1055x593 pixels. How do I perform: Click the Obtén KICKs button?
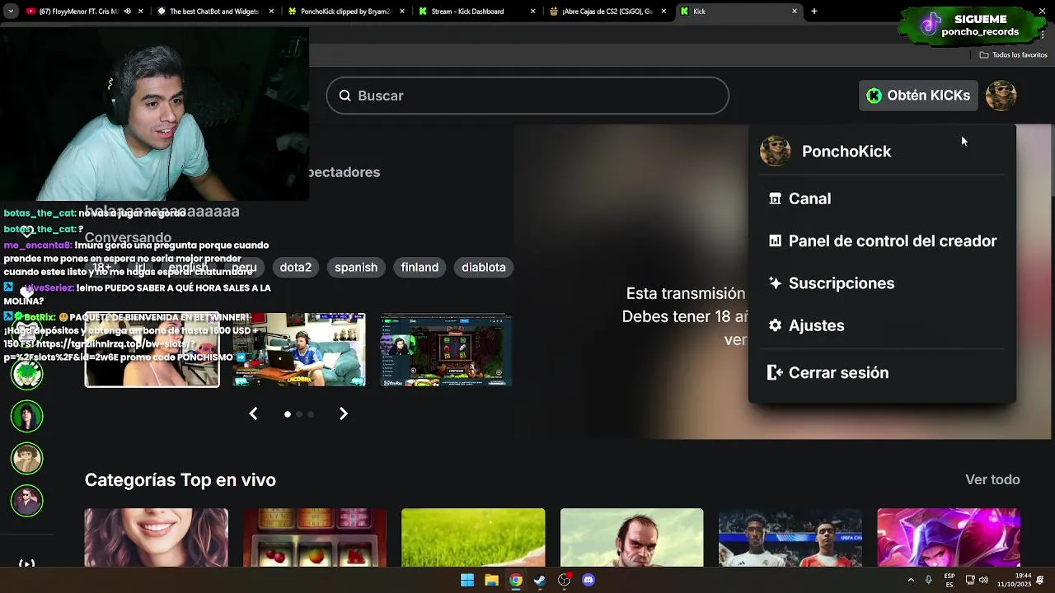pyautogui.click(x=918, y=96)
